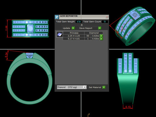Screen dimensions: 156x117
Task: Click the 11.68 dimension in top view
Action: coord(6,28)
